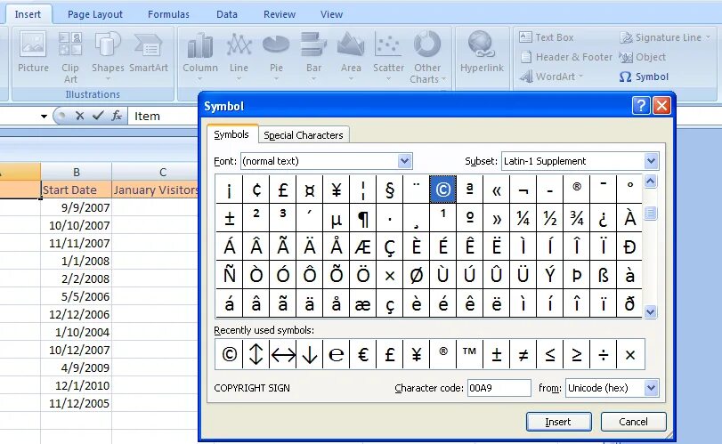Image resolution: width=722 pixels, height=444 pixels.
Task: Choose the euro sign from recent symbols
Action: (x=363, y=354)
